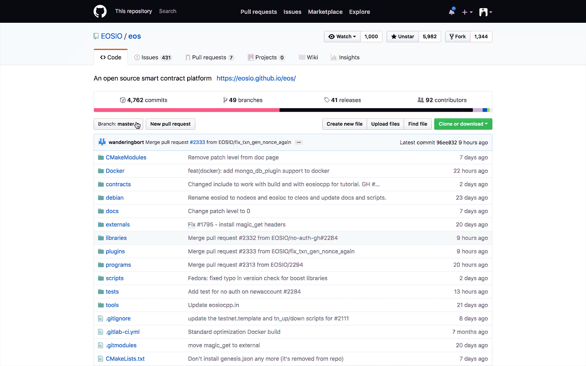Click the libraries folder icon
This screenshot has width=586, height=366.
coord(101,238)
